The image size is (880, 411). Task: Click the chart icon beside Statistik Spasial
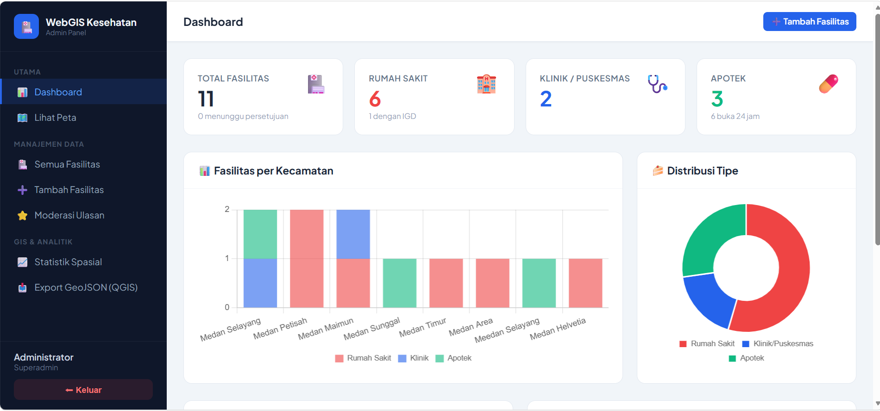tap(22, 262)
